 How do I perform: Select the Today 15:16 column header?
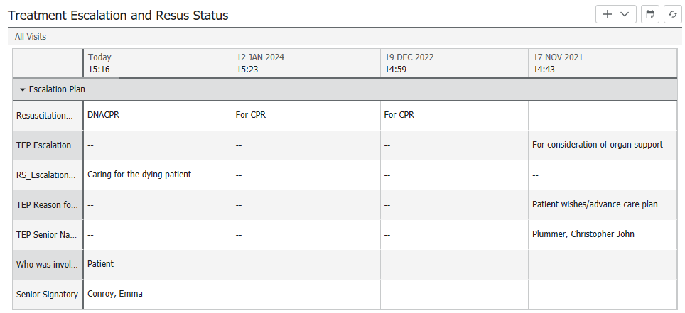point(158,63)
